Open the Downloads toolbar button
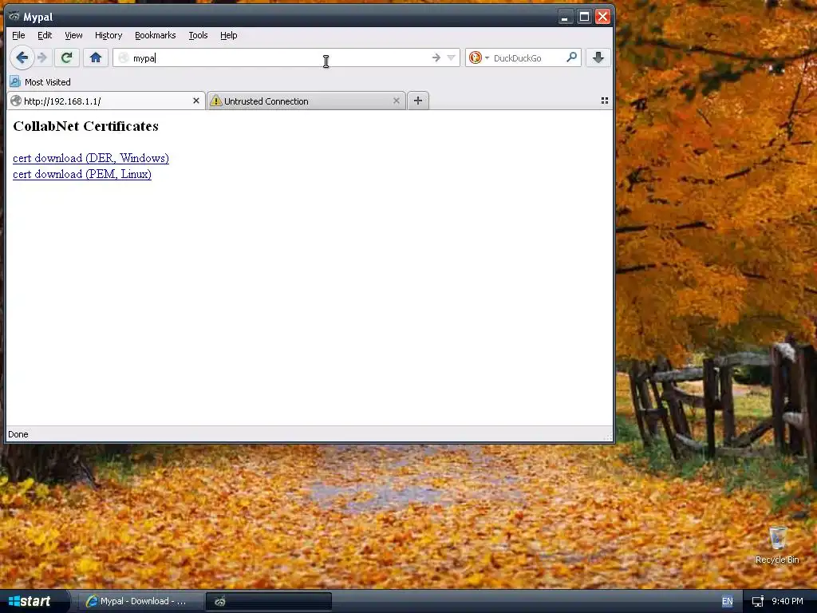The height and width of the screenshot is (613, 817). point(598,57)
